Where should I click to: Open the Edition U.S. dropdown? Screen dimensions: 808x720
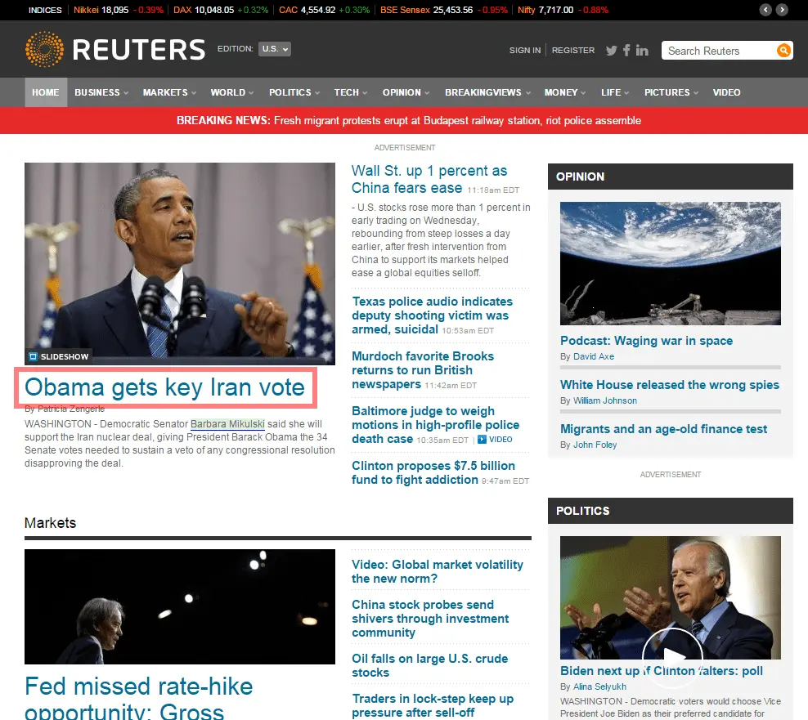pyautogui.click(x=274, y=49)
